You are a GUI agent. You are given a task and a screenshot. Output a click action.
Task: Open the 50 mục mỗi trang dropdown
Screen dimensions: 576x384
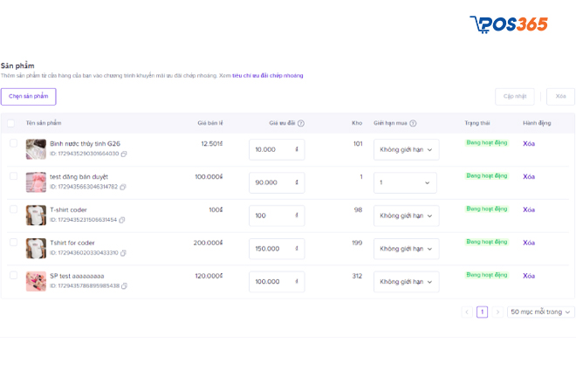pos(541,312)
